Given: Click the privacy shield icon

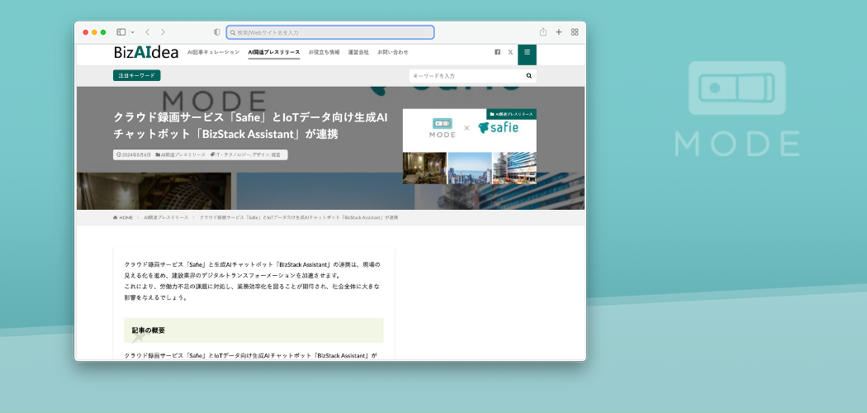Looking at the screenshot, I should [217, 32].
